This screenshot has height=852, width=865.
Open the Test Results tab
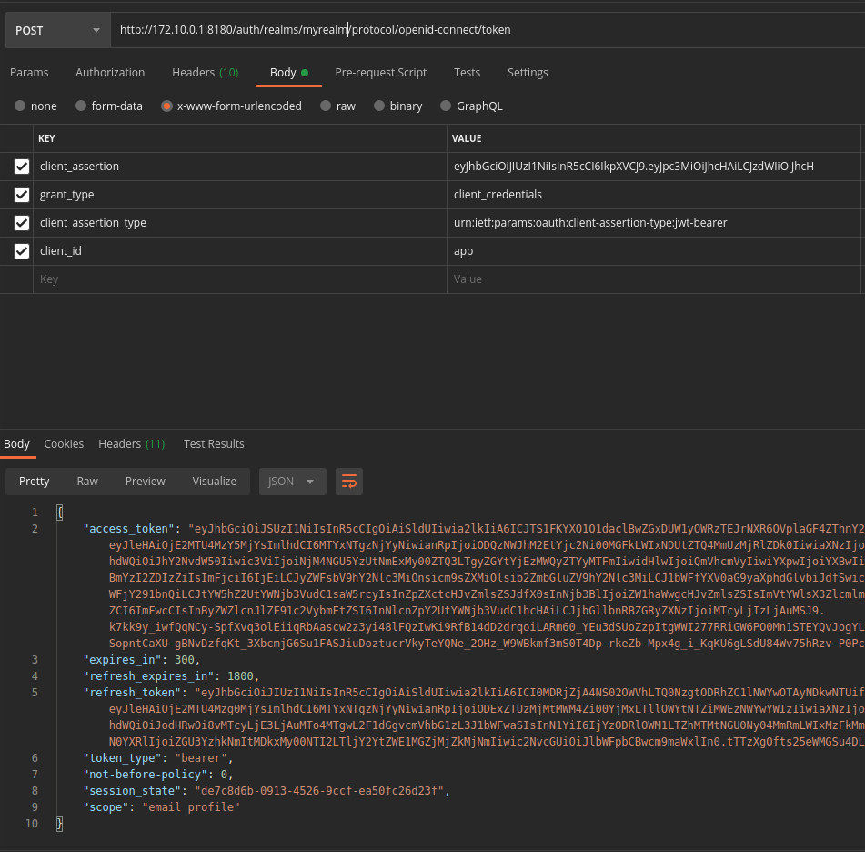pos(214,443)
